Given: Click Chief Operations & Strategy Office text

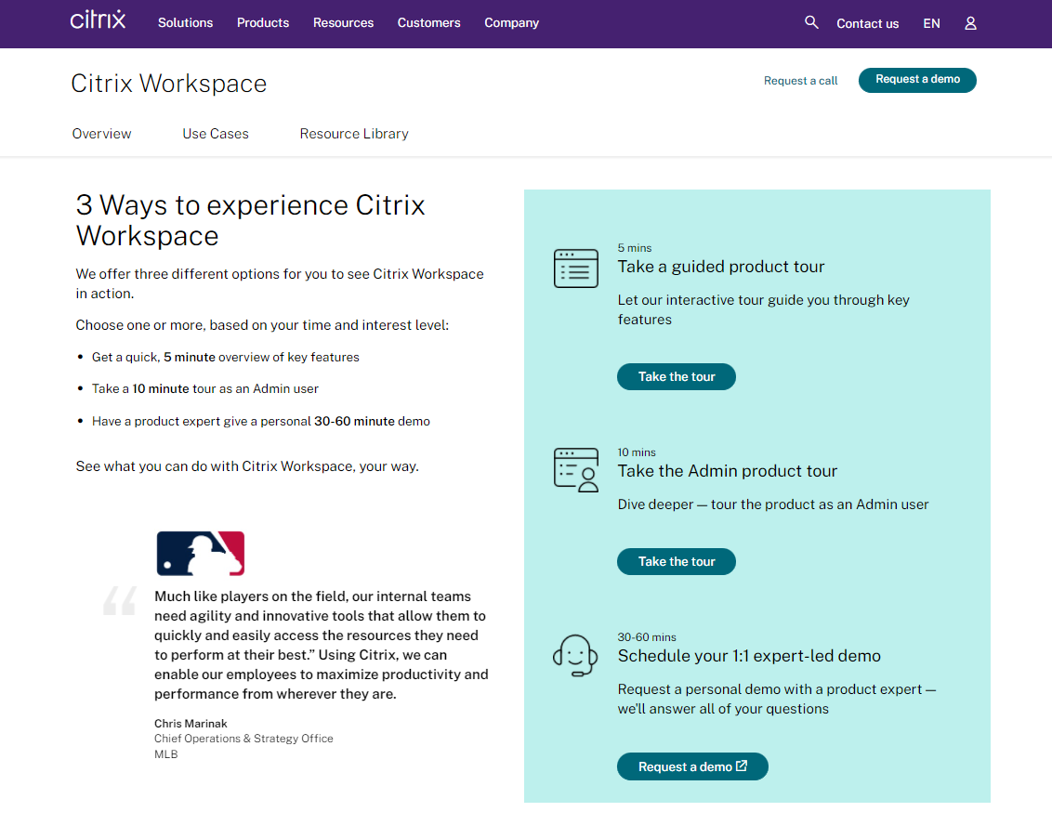Looking at the screenshot, I should [x=243, y=739].
